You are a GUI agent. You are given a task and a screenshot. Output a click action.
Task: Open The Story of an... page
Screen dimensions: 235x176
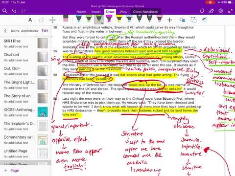[25, 98]
